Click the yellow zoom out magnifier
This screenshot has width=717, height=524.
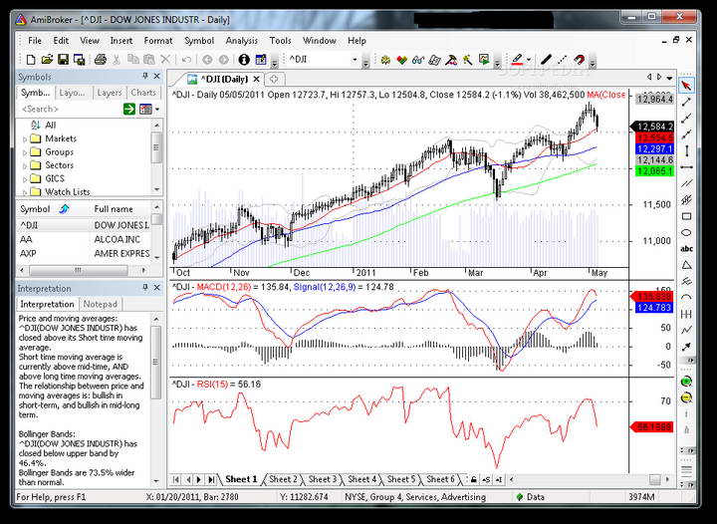coord(686,397)
